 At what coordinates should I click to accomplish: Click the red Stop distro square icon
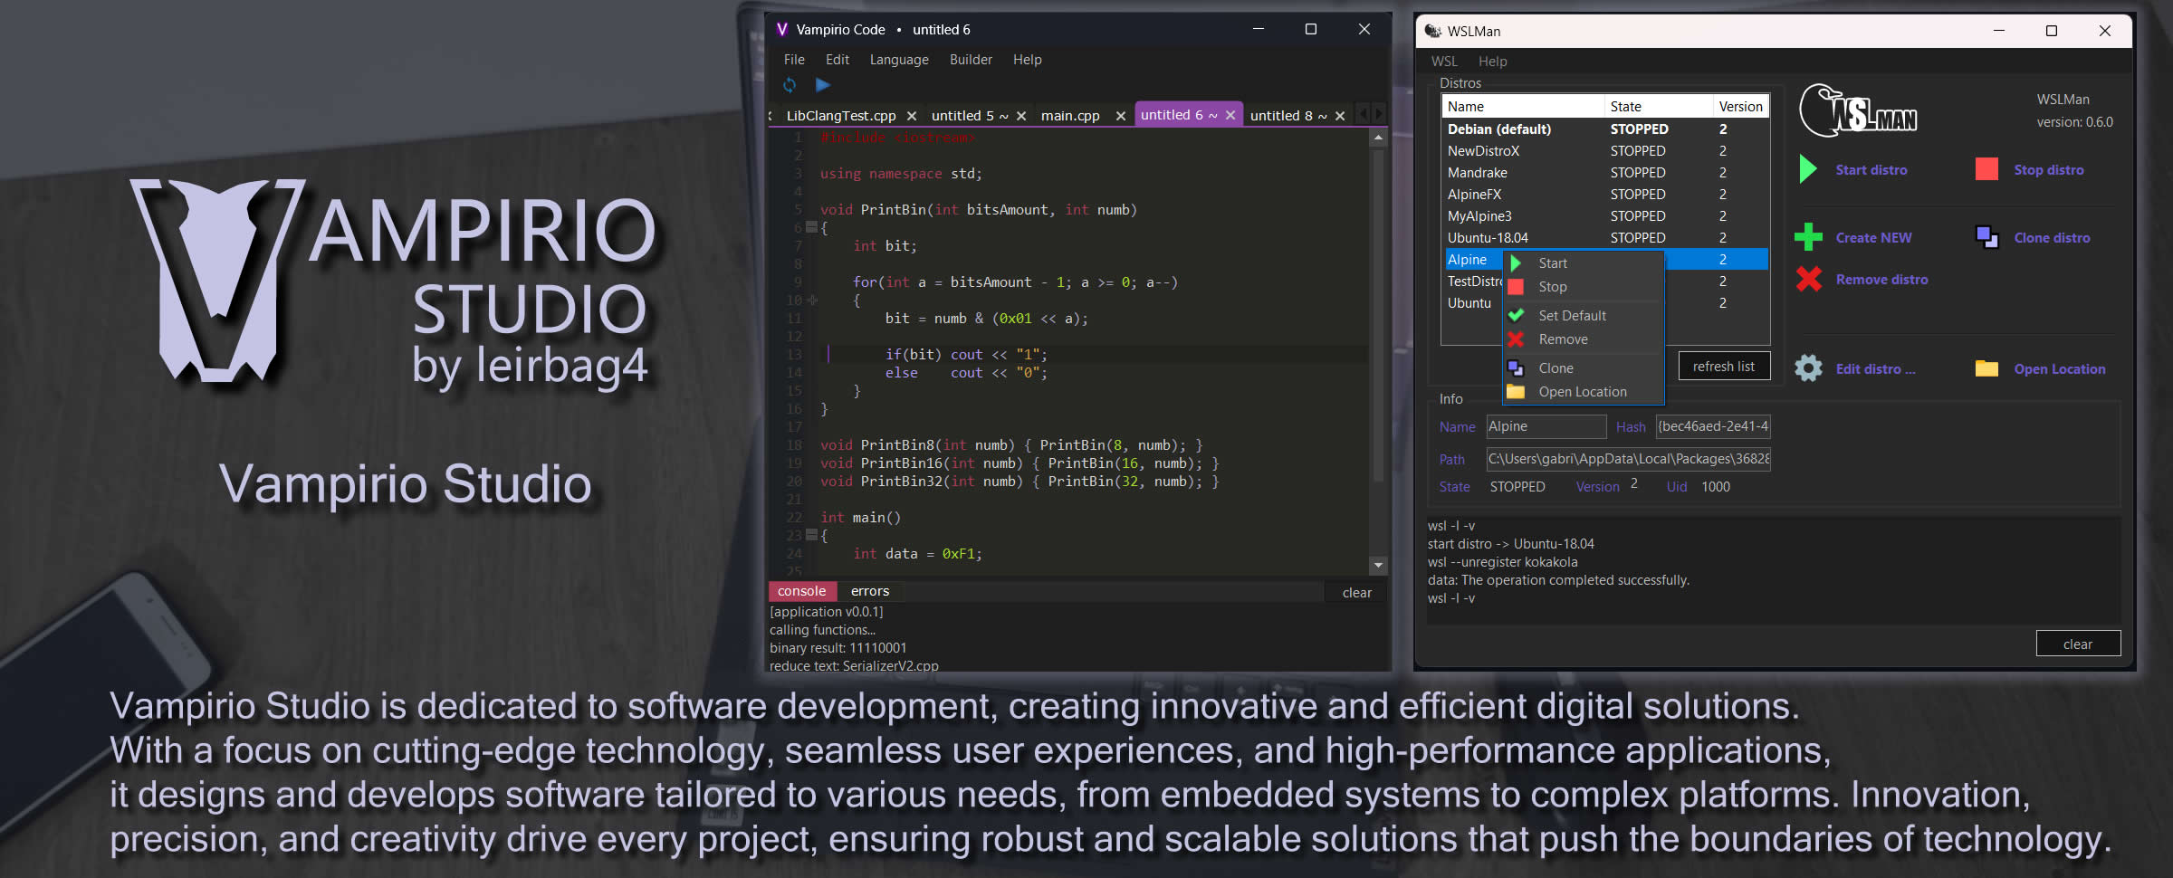1986,169
